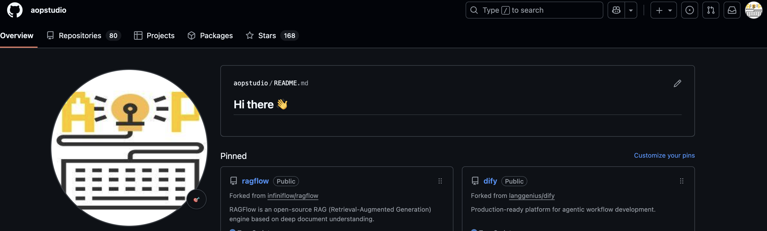Image resolution: width=767 pixels, height=231 pixels.
Task: Open the infiniflow/ragflow source link
Action: click(293, 196)
